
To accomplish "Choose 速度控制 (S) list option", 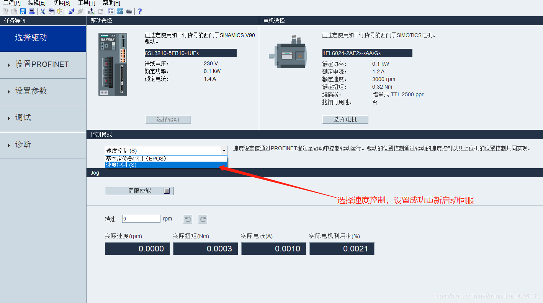I will pyautogui.click(x=166, y=165).
